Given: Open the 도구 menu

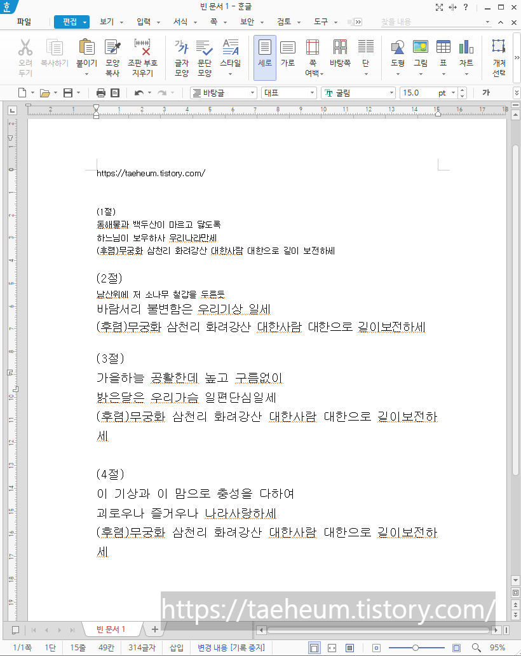Looking at the screenshot, I should (x=321, y=22).
